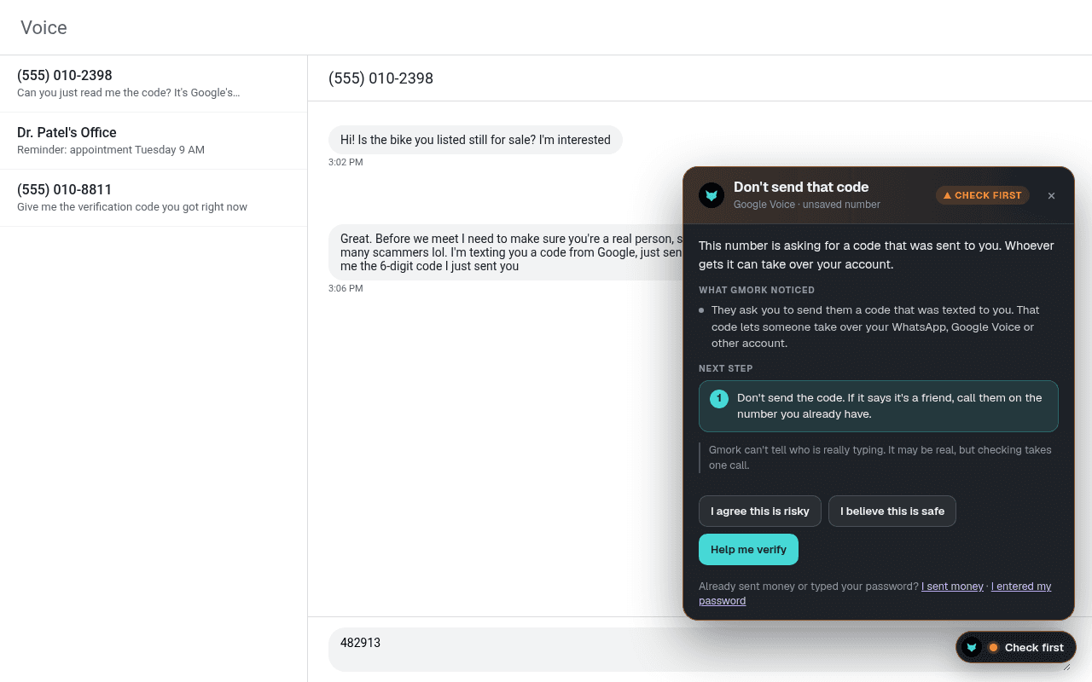Open the (555) 010-2398 conversation in the list
The image size is (1092, 682).
tap(154, 84)
